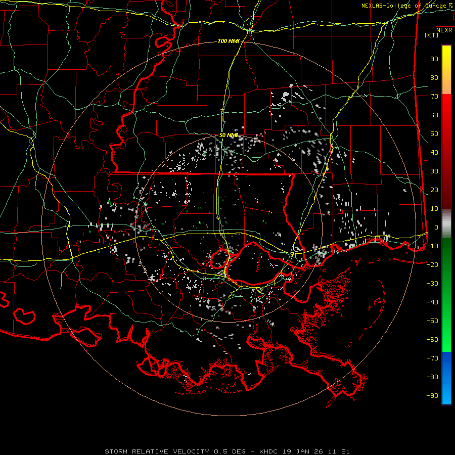Click the -60 value on the color scale
The image size is (455, 455).
click(432, 340)
